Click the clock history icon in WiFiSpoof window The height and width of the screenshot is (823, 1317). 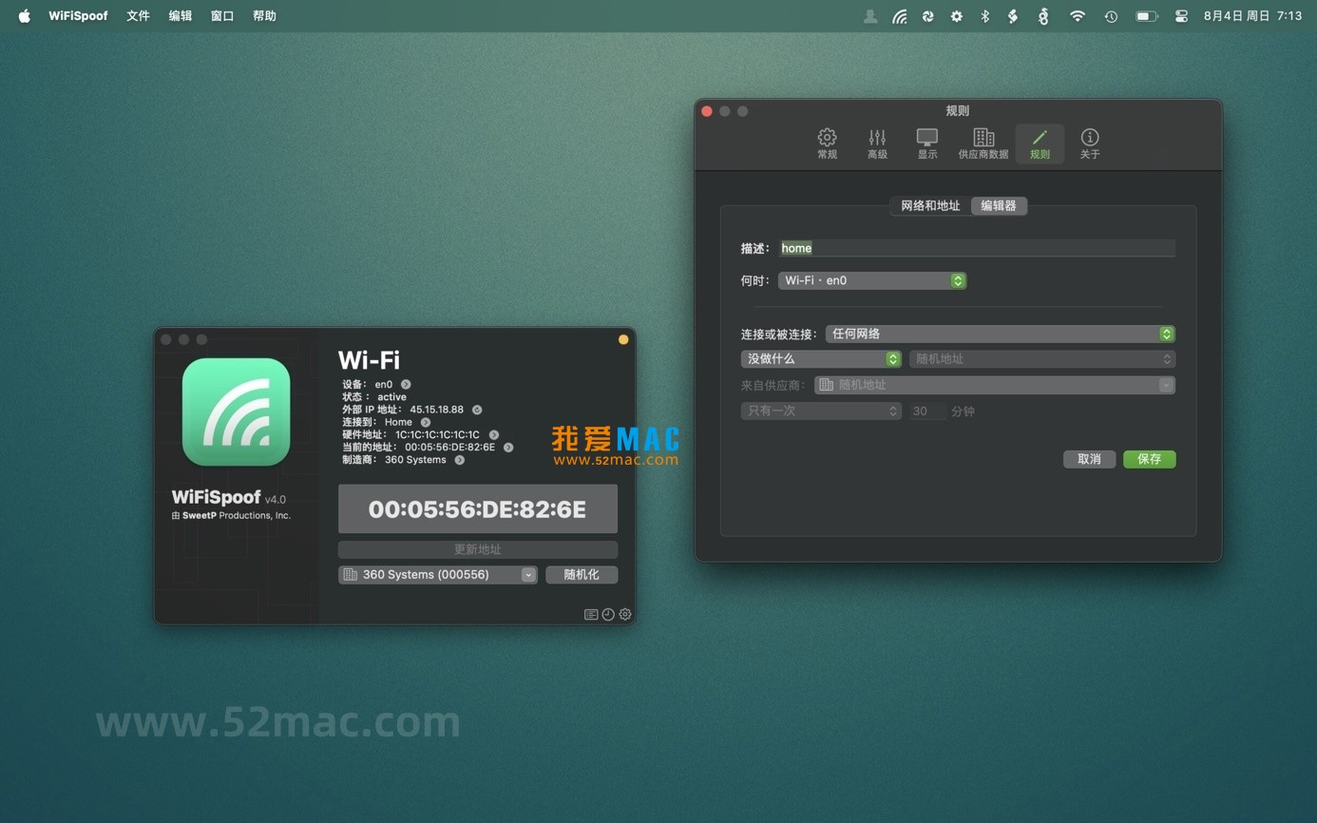[608, 615]
